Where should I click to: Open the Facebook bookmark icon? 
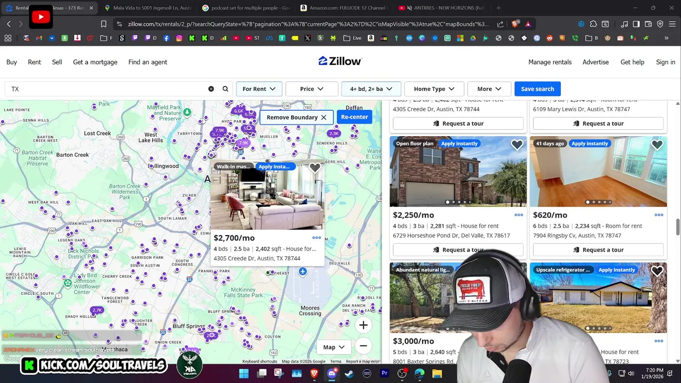coord(167,38)
